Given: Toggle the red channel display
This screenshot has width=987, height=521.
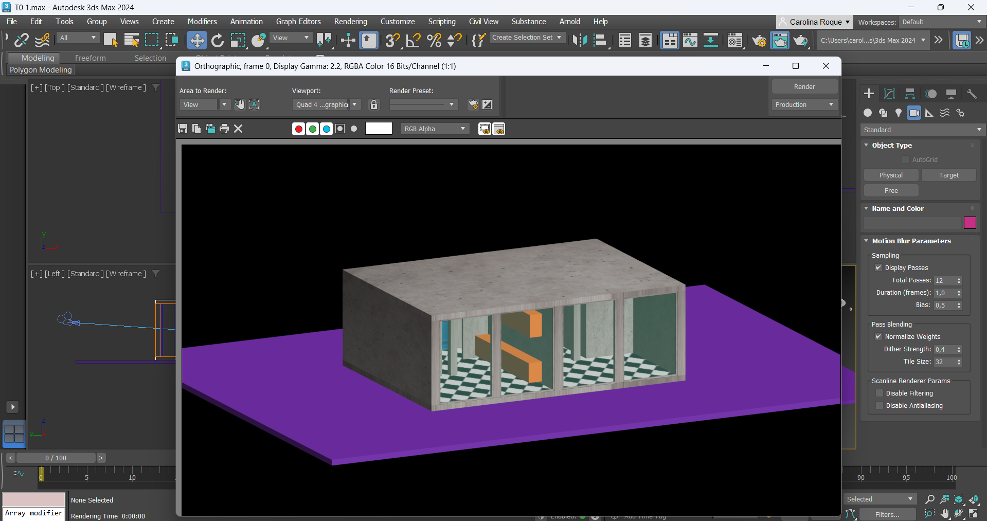Looking at the screenshot, I should tap(298, 129).
